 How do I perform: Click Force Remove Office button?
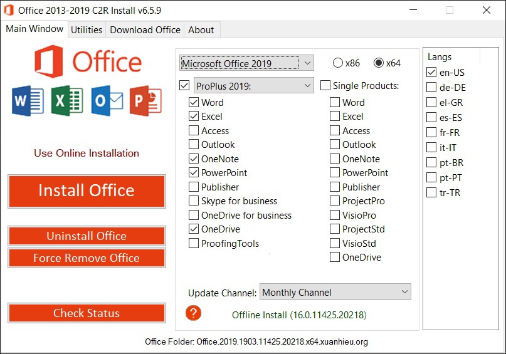pos(87,258)
